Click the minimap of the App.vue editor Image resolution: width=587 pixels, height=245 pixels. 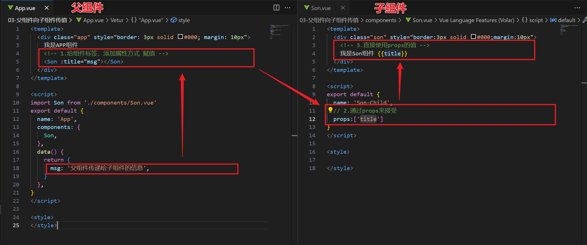pyautogui.click(x=279, y=32)
